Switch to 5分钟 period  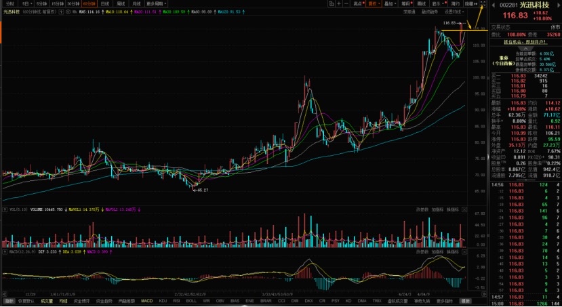41,3
